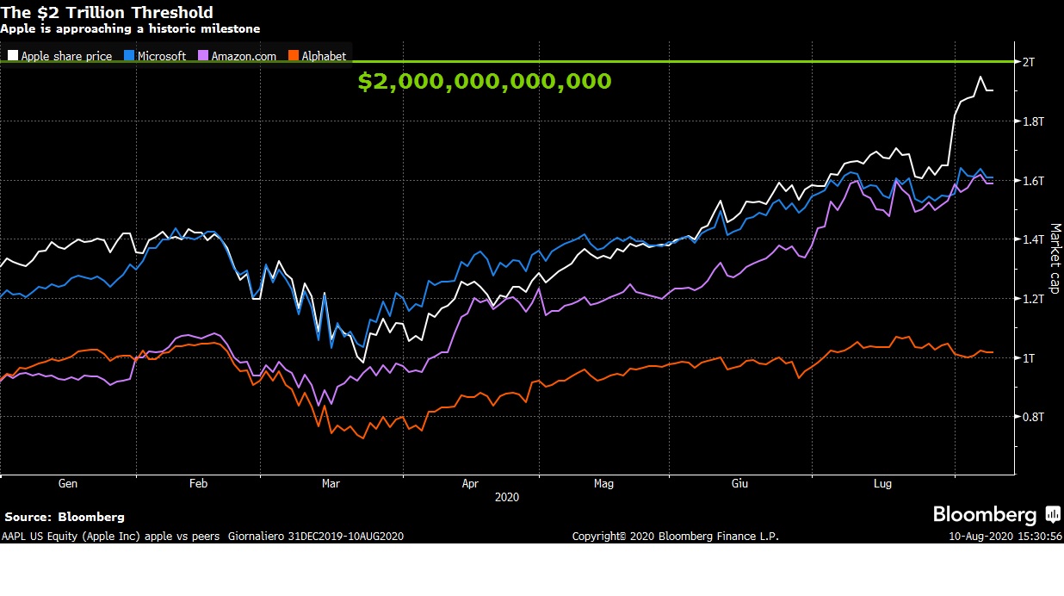Click the copyright Bloomberg Finance L.P. text
Image resolution: width=1064 pixels, height=596 pixels.
[x=676, y=537]
